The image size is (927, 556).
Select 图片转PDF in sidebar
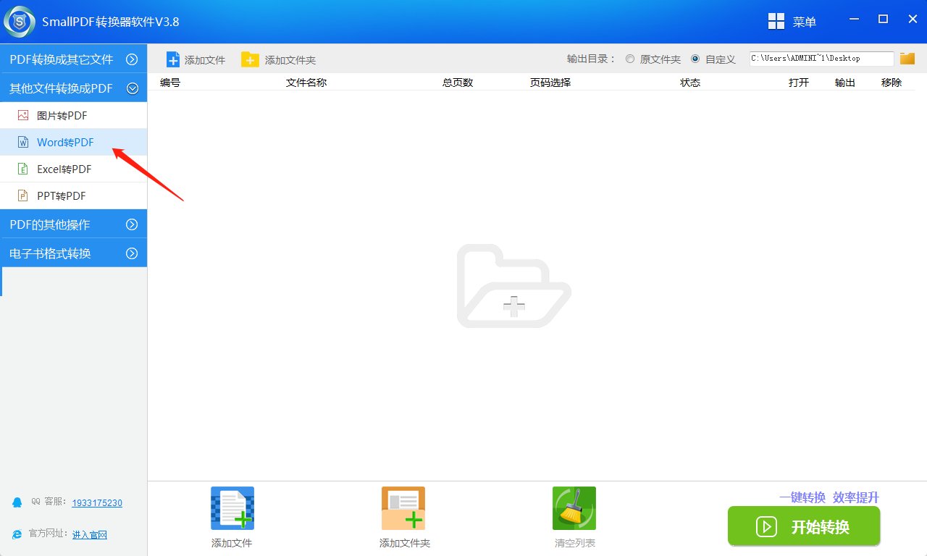point(73,115)
